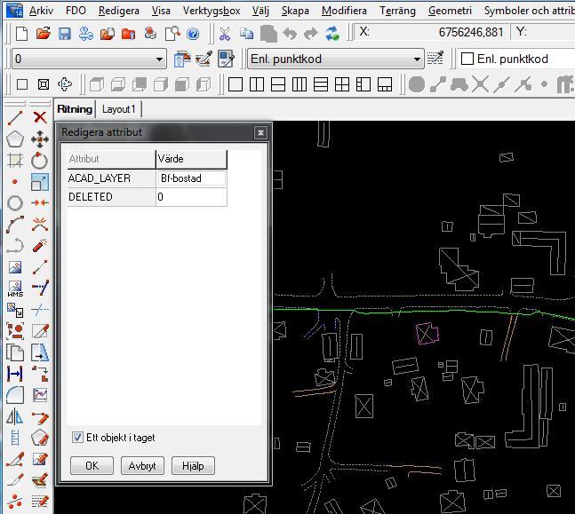Click the Cut scissors icon

click(x=225, y=34)
